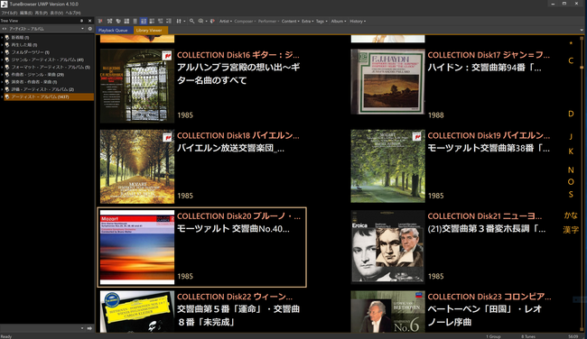Open the ヘルプ(H) menu
Screen dimensions: 587x339
[x=73, y=13]
